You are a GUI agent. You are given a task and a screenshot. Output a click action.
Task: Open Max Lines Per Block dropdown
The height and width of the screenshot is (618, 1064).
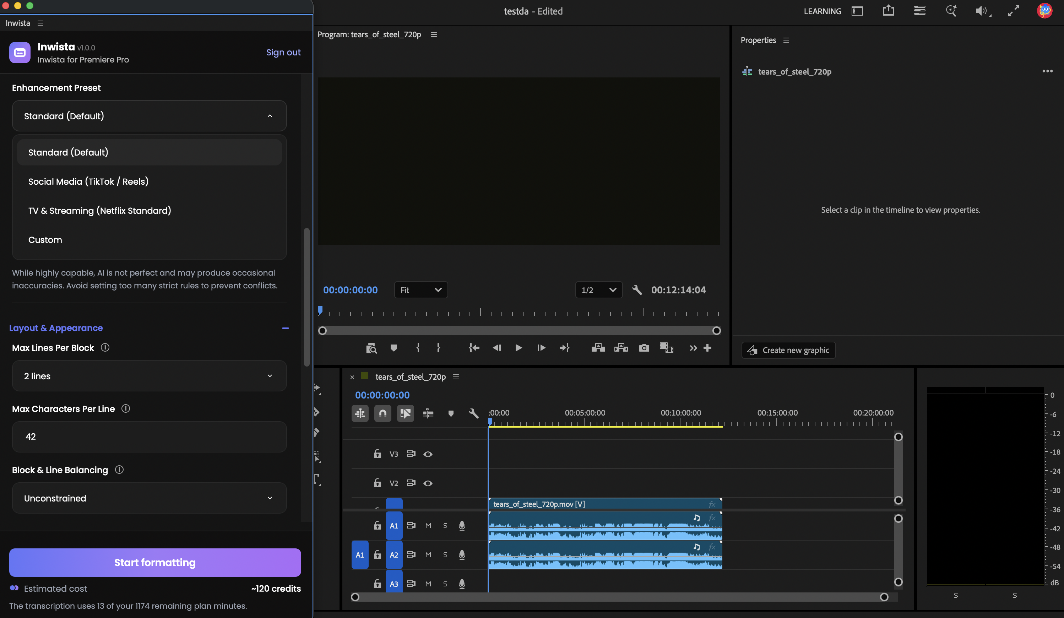click(x=150, y=376)
